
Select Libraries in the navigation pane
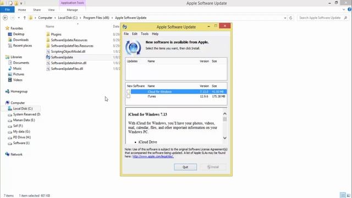[16, 57]
